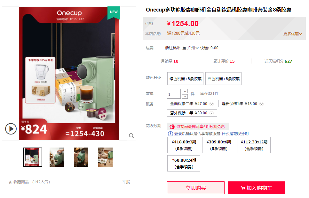The image size is (309, 198).
Task: Decrease quantity with the down arrow
Action: pos(185,96)
